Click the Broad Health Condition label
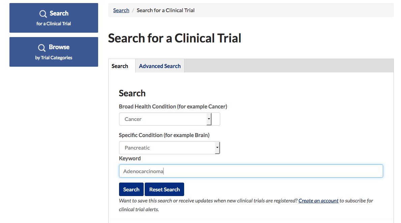 tap(173, 106)
